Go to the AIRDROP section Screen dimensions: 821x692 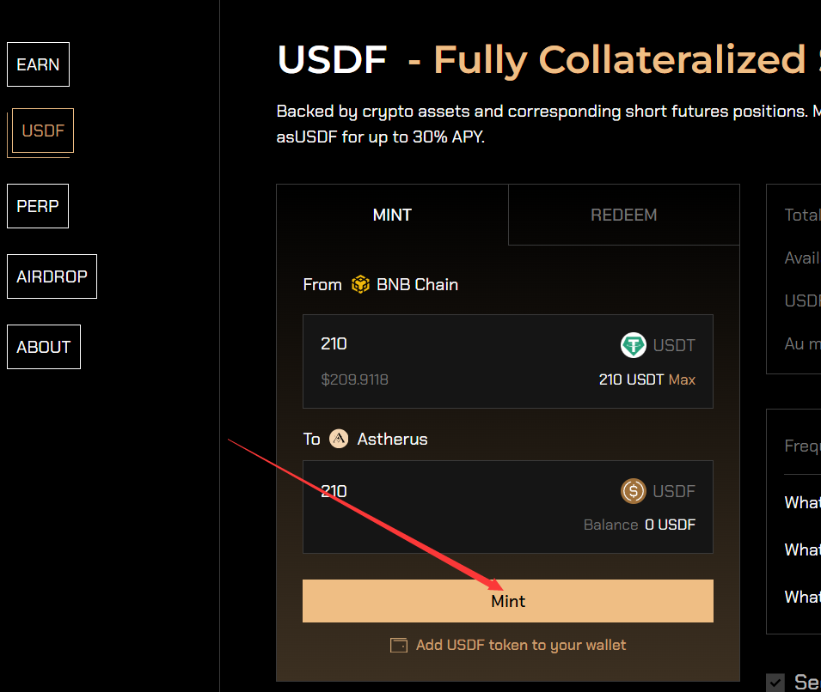52,276
